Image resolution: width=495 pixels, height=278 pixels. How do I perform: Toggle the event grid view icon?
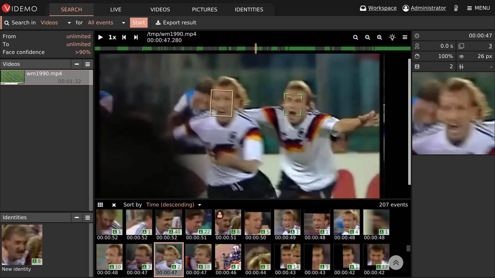pyautogui.click(x=100, y=205)
